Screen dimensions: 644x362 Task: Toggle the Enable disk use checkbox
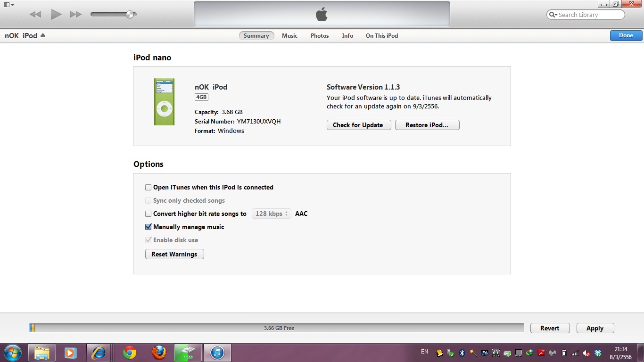coord(149,240)
